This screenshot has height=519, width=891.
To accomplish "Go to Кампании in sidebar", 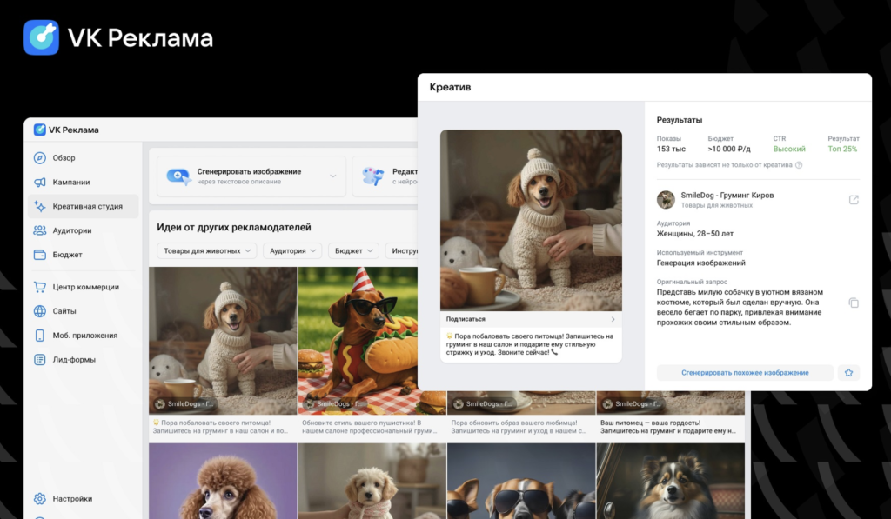I will 83,183.
